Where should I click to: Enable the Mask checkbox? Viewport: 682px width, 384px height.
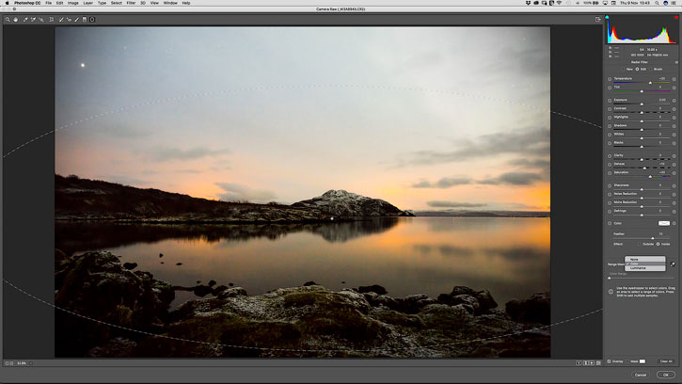[x=627, y=361]
